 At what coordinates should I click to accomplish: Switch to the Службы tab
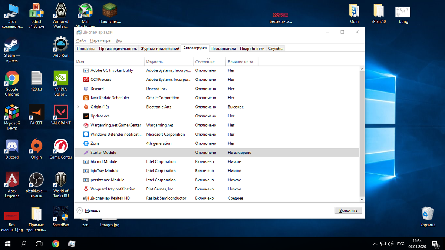tap(276, 49)
